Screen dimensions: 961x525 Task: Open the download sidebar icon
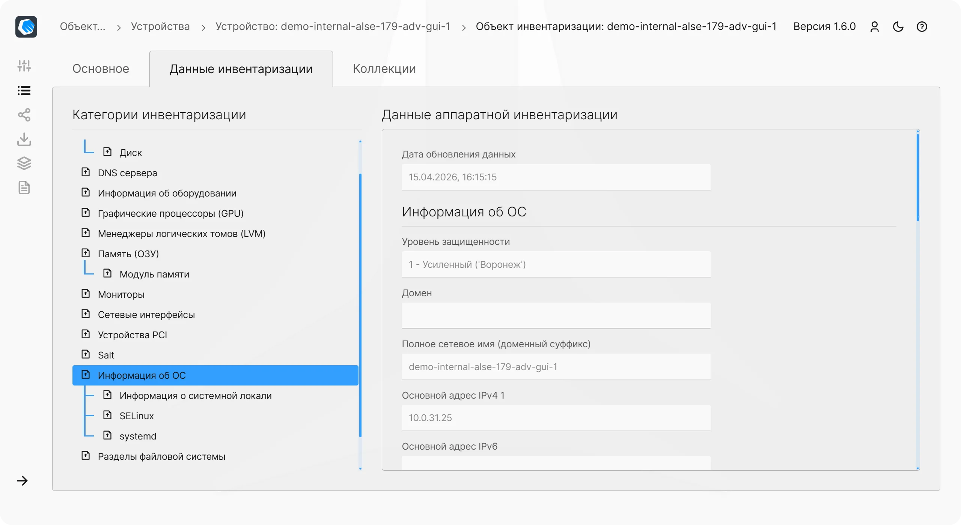click(24, 139)
